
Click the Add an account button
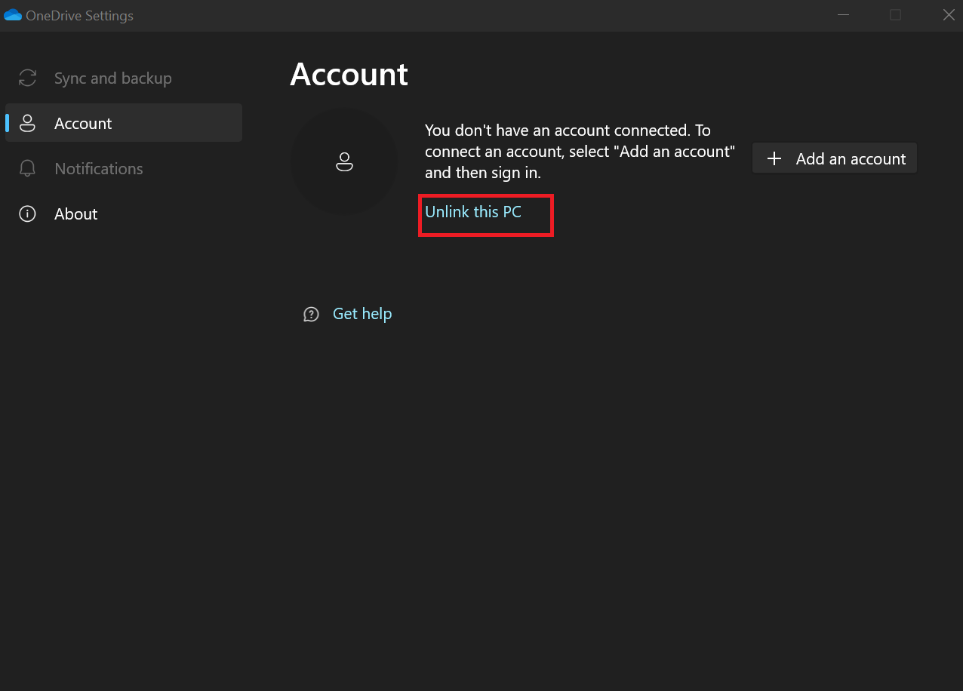[x=835, y=158]
